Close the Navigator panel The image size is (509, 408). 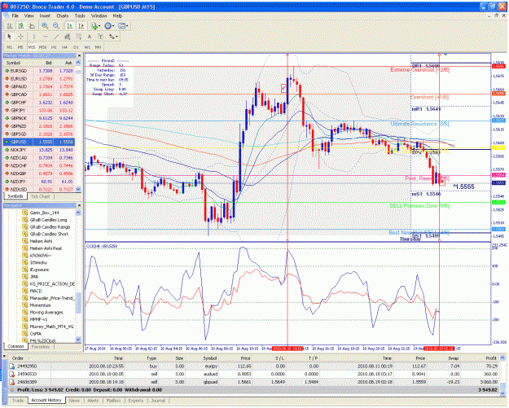pos(79,205)
